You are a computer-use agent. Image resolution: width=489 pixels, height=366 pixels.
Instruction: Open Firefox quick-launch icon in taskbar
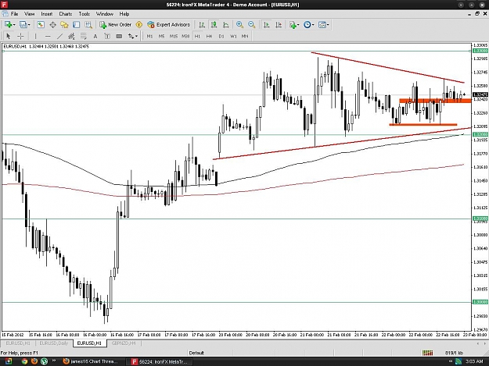click(x=34, y=361)
